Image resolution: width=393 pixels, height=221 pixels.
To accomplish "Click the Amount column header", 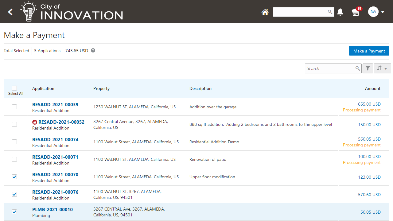I will pos(372,88).
